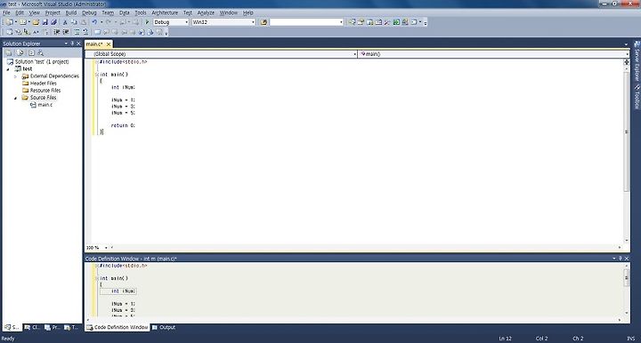Toggle a bookmark on the current line

tap(97, 32)
